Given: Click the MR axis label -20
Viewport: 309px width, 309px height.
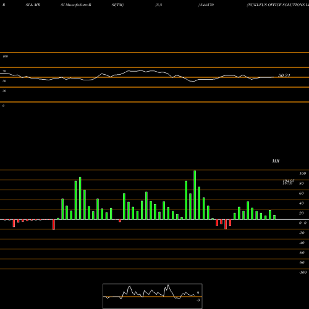Looking at the screenshot, I should (302, 233).
